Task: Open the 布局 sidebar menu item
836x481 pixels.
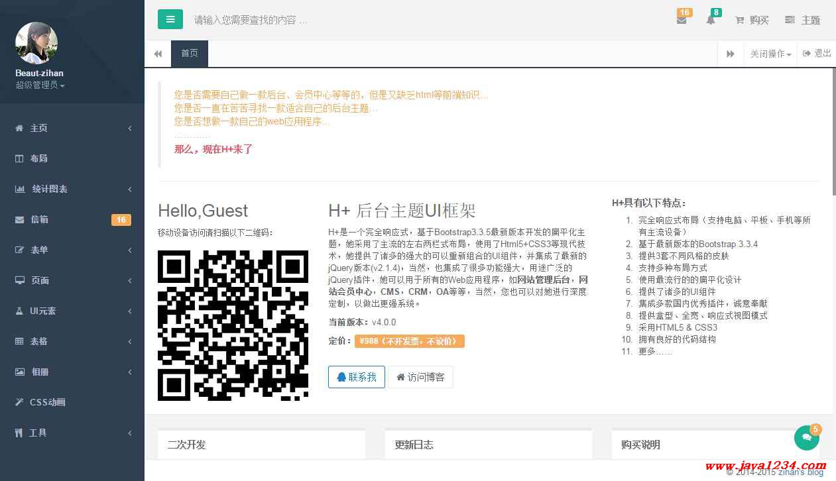Action: [x=72, y=158]
